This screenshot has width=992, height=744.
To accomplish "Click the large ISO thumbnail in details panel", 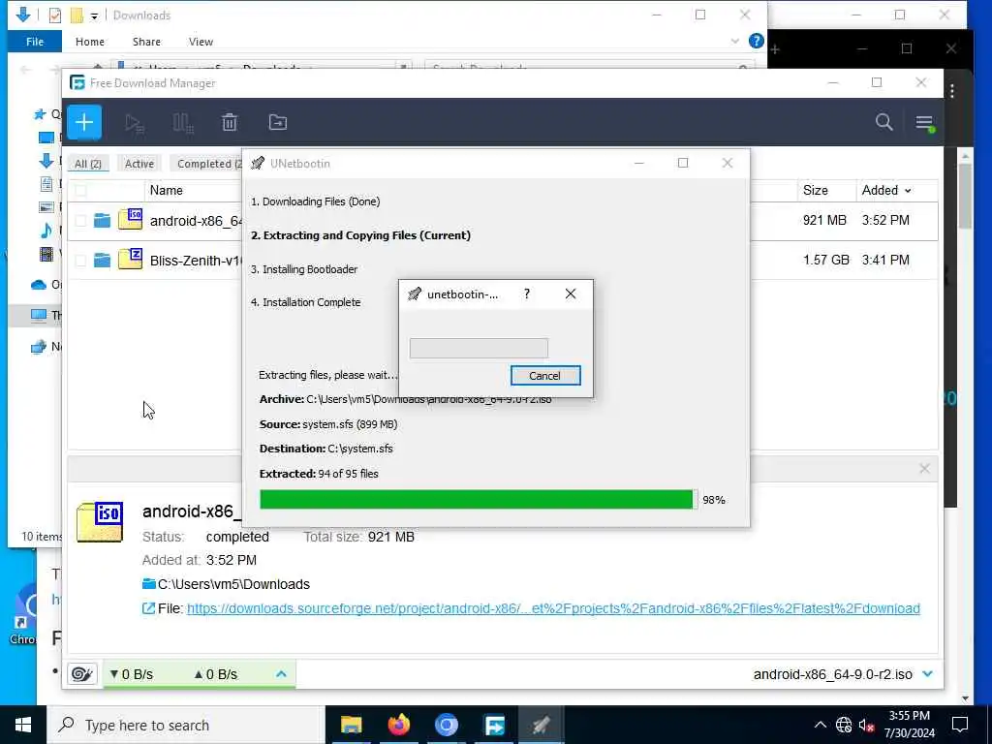I will pos(100,522).
